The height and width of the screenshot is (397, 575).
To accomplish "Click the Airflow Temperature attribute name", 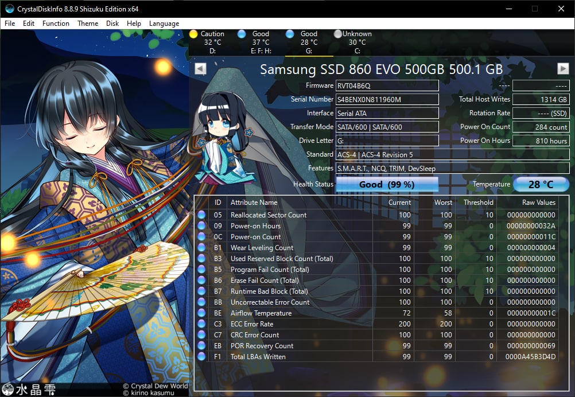I will (x=261, y=313).
